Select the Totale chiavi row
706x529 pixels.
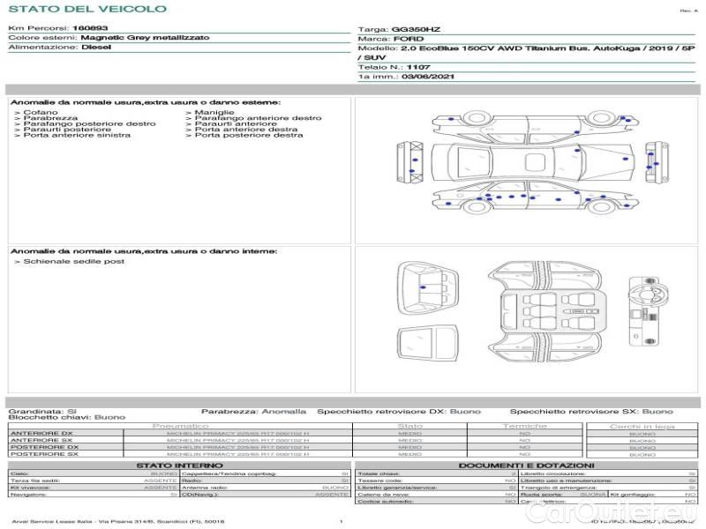(436, 473)
